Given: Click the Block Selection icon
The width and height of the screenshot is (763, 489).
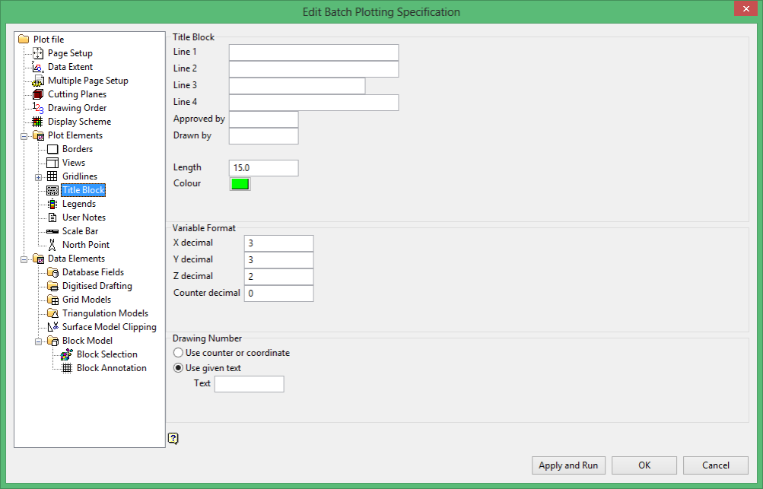Looking at the screenshot, I should (x=67, y=354).
